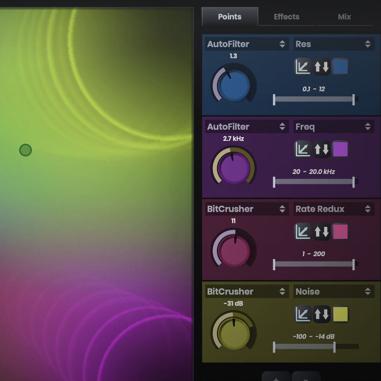
Task: Click the -31 dB value label
Action: pos(233,303)
